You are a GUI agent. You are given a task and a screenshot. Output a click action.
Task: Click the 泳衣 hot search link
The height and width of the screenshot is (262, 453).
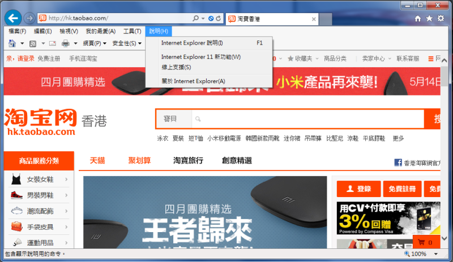[163, 139]
